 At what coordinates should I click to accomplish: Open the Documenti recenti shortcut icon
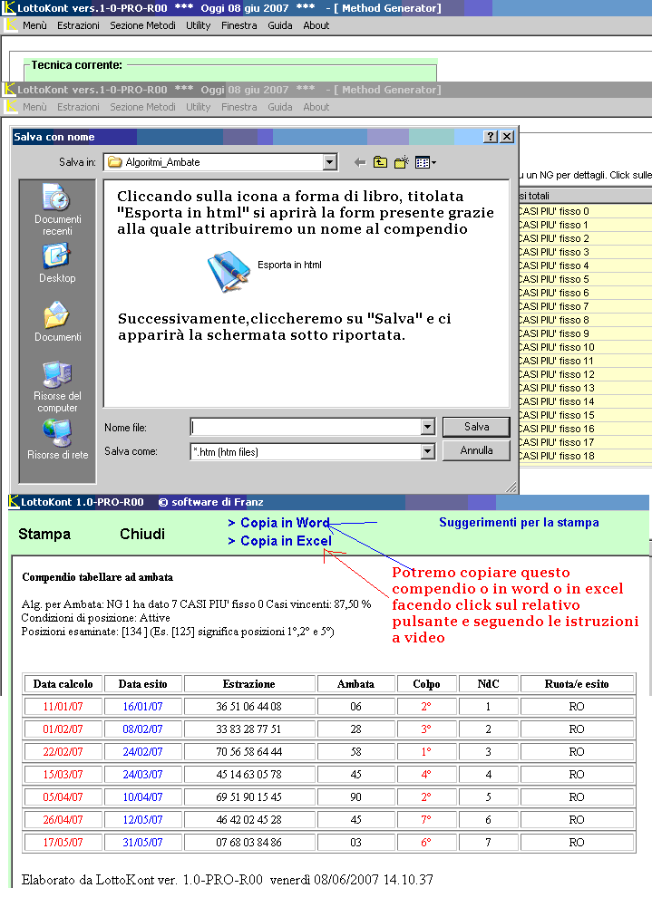pos(57,197)
